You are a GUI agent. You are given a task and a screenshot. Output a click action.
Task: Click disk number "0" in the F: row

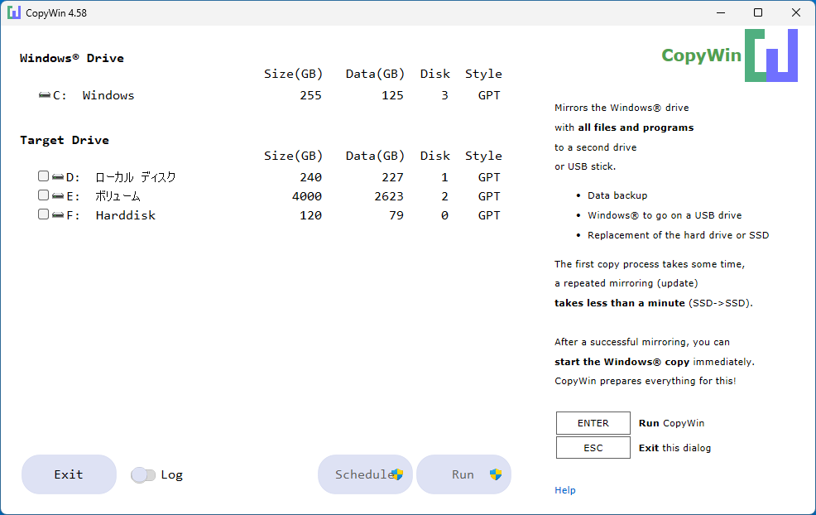(x=444, y=215)
